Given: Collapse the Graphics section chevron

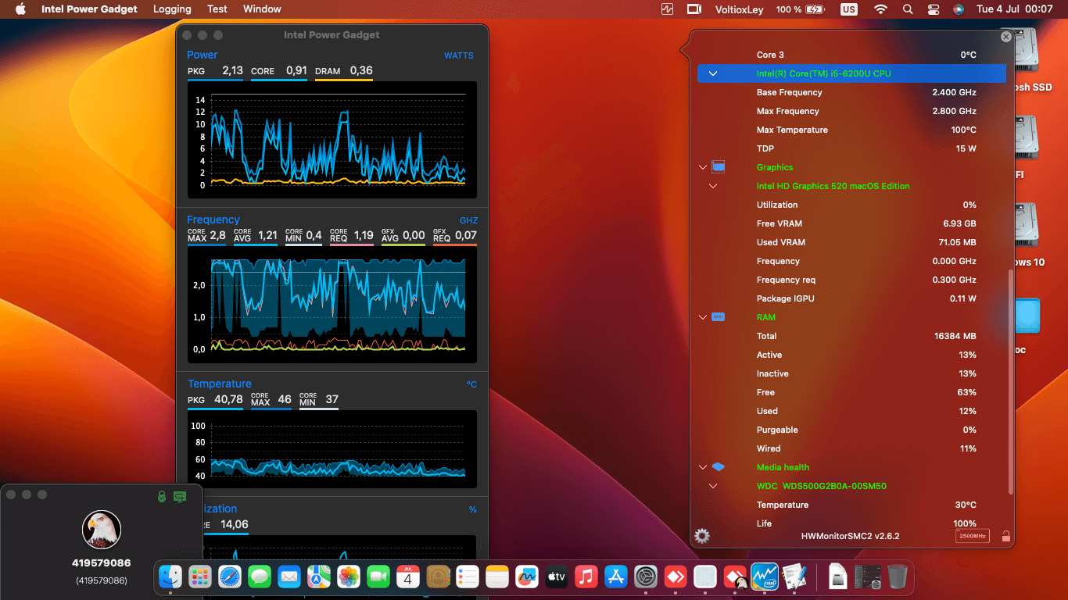Looking at the screenshot, I should pos(703,167).
